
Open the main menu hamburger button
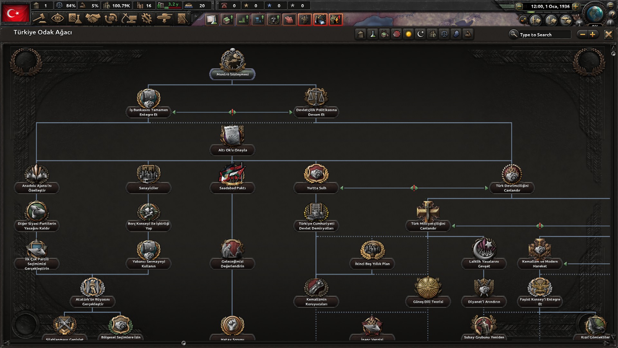[610, 5]
